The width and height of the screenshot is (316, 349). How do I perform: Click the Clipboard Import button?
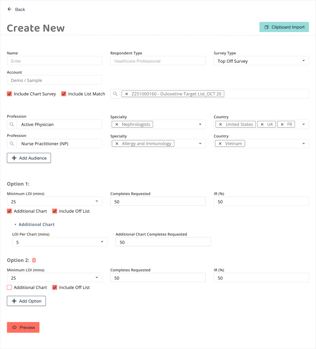[x=284, y=27]
